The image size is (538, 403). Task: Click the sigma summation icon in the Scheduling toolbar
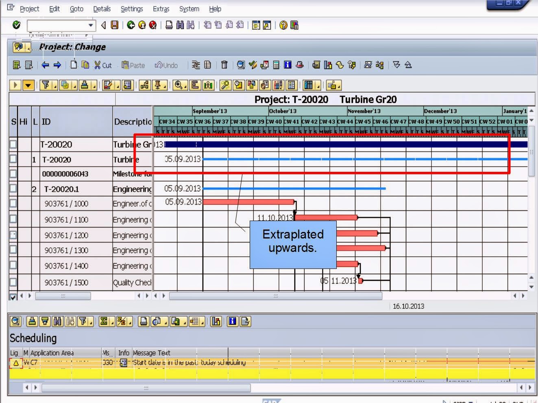click(x=104, y=322)
